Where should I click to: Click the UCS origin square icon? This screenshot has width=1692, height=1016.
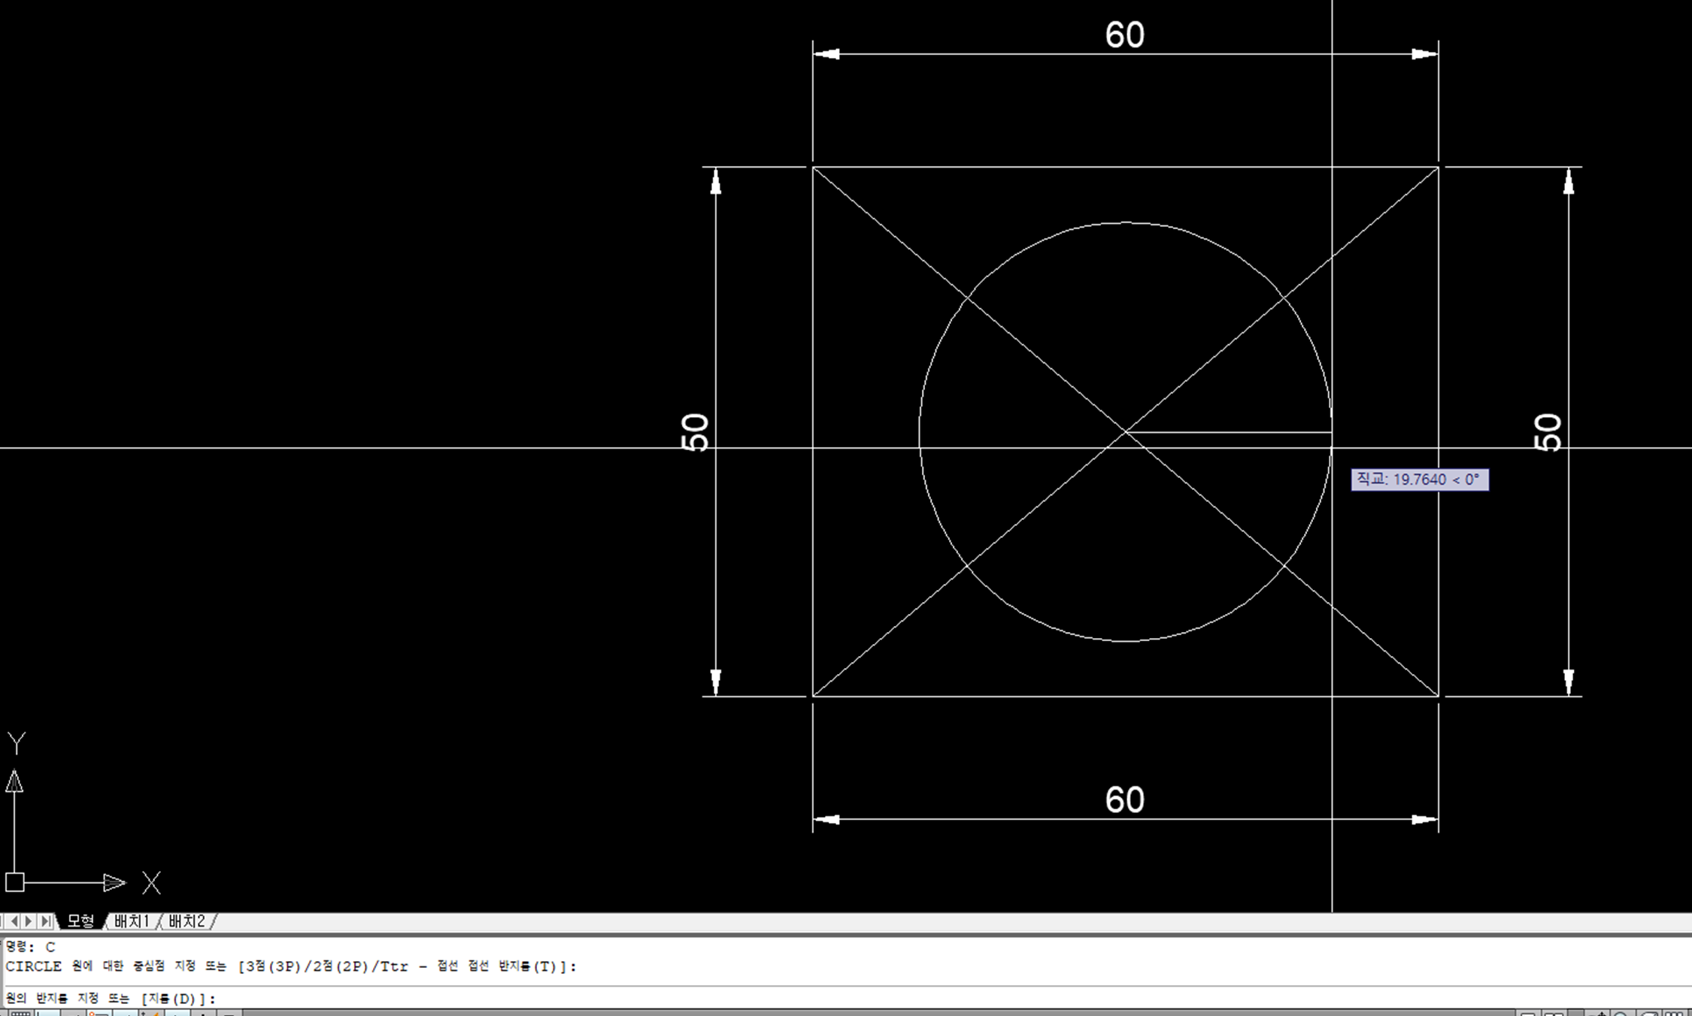point(15,882)
